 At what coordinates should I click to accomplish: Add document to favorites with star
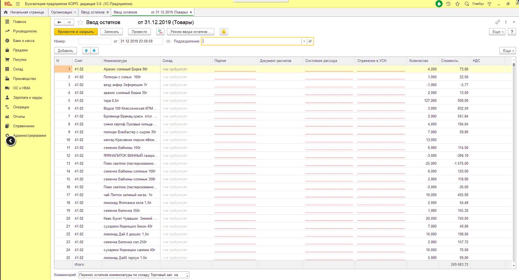click(x=80, y=22)
